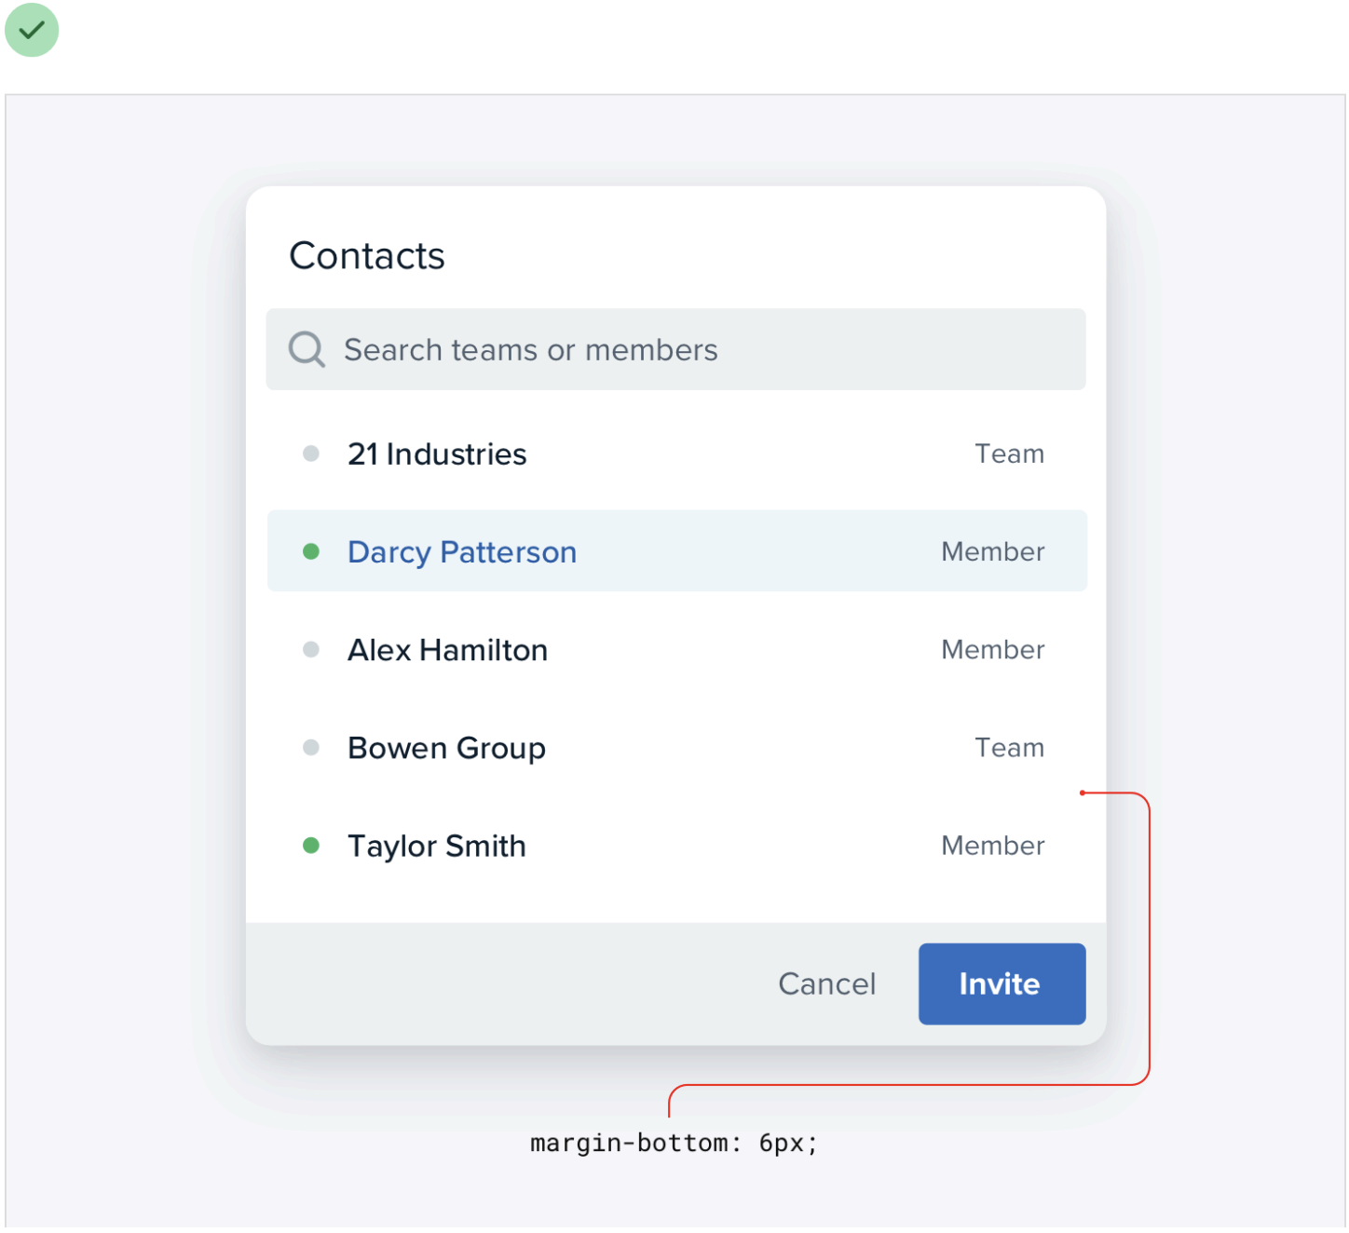This screenshot has width=1349, height=1233.
Task: Click the Member label for Darcy Patterson
Action: pyautogui.click(x=992, y=552)
